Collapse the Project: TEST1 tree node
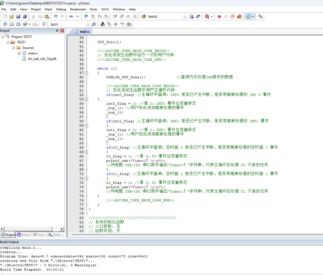This screenshot has height=275, width=323. pyautogui.click(x=3, y=37)
